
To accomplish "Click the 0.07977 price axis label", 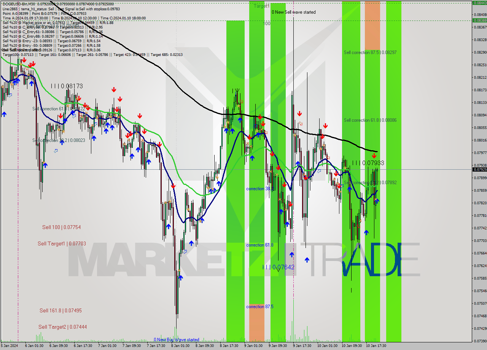I will 480,153.
